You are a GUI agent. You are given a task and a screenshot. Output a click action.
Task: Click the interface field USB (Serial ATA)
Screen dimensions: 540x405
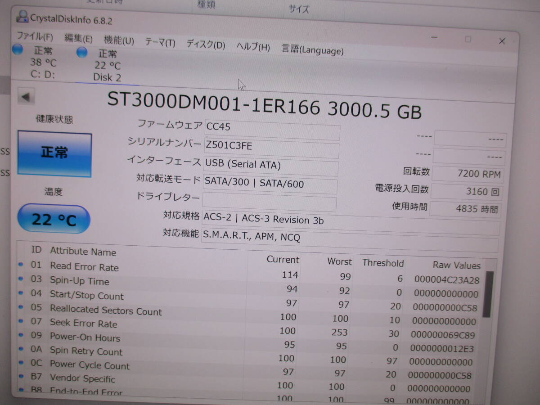coord(270,166)
